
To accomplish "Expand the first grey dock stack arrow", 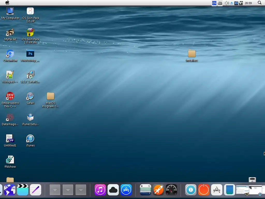I will (55, 190).
